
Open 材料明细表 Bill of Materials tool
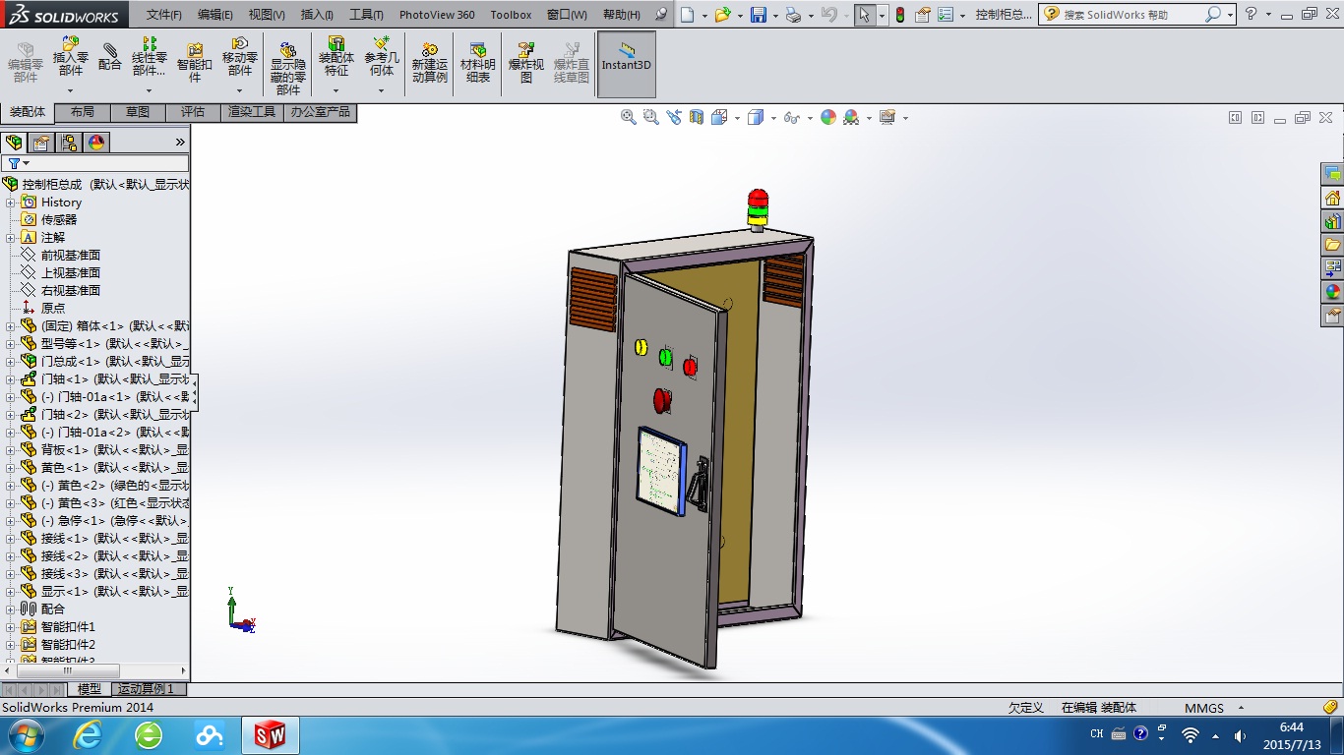click(x=478, y=62)
